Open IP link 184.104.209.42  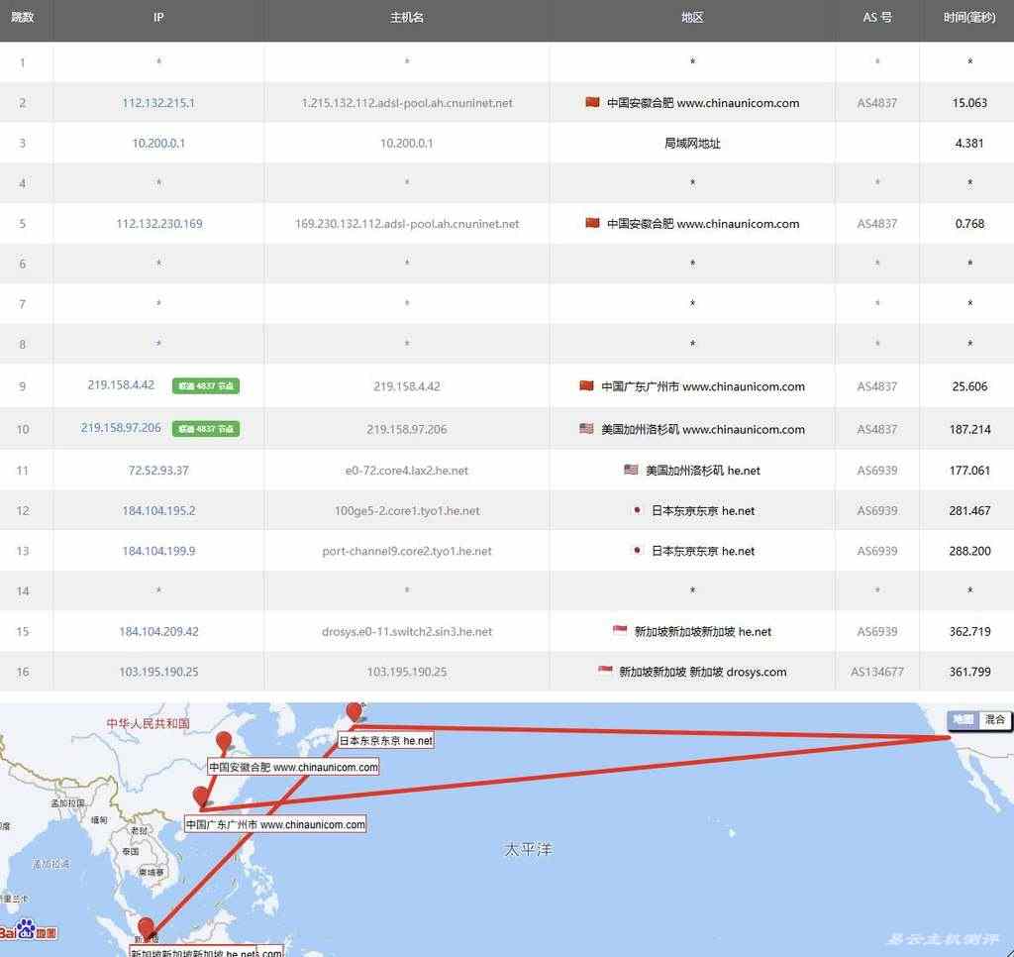pyautogui.click(x=158, y=631)
